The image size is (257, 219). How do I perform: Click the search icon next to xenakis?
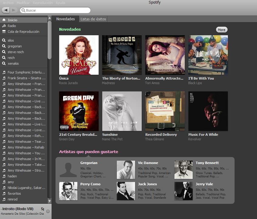(4, 63)
